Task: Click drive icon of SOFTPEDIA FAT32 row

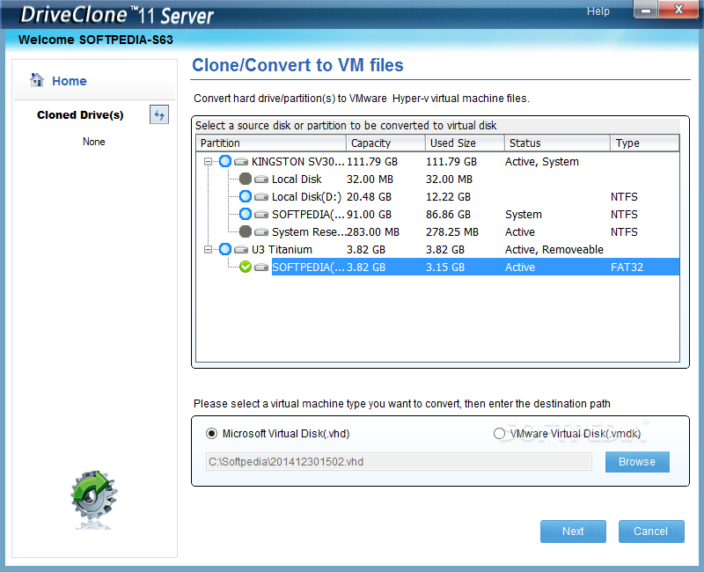Action: tap(261, 268)
